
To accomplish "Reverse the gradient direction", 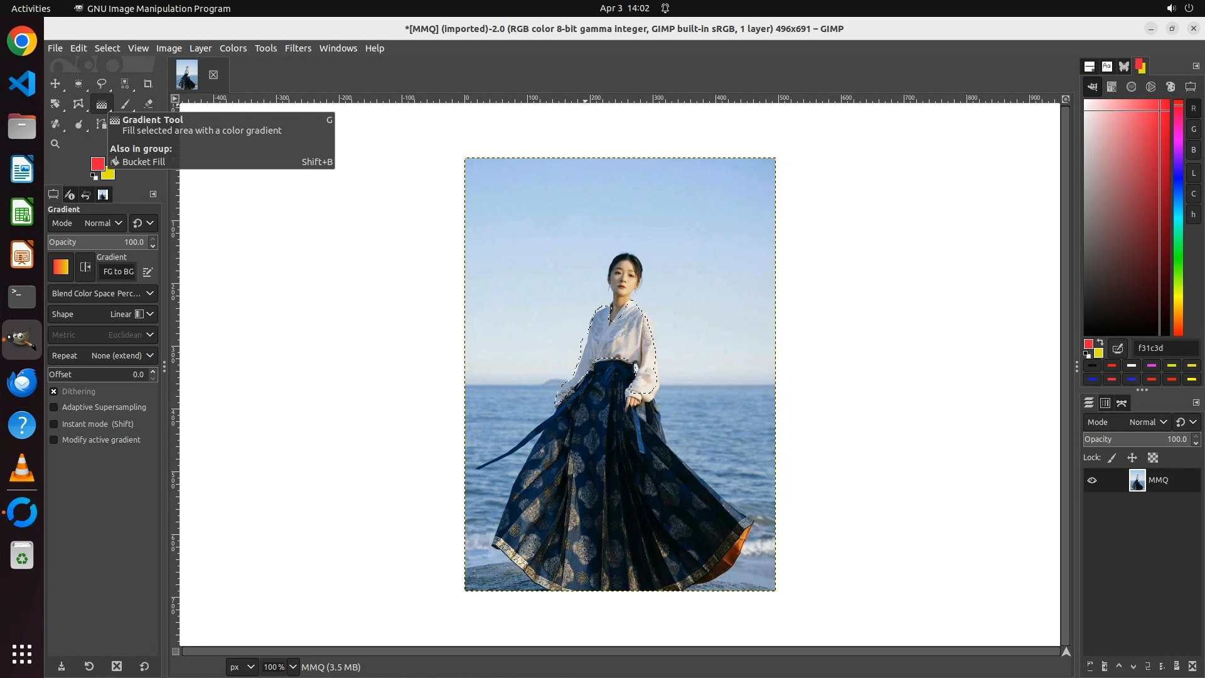I will [x=85, y=267].
